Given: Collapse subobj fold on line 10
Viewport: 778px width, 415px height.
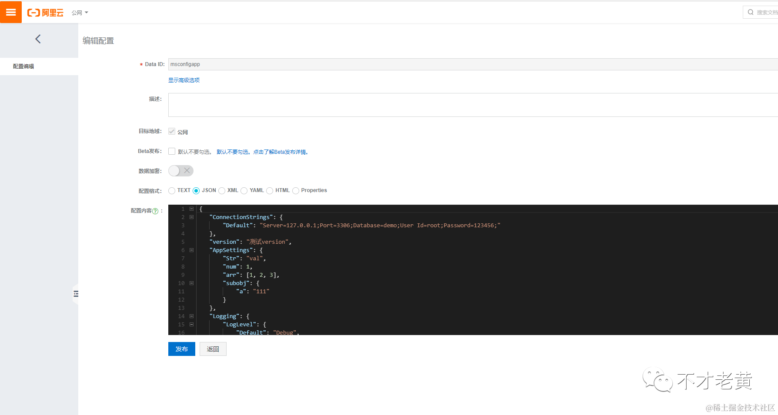Looking at the screenshot, I should point(191,283).
